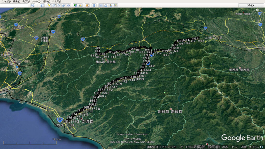
Task: Click the Email envelope icon
Action: (101, 5)
